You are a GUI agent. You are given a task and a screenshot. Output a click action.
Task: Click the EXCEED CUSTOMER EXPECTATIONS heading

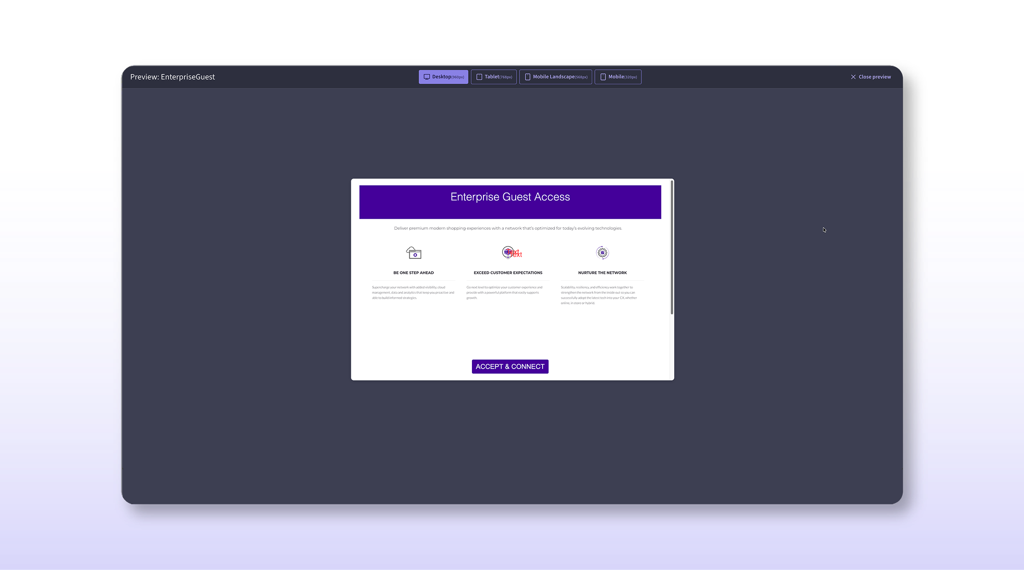tap(508, 273)
